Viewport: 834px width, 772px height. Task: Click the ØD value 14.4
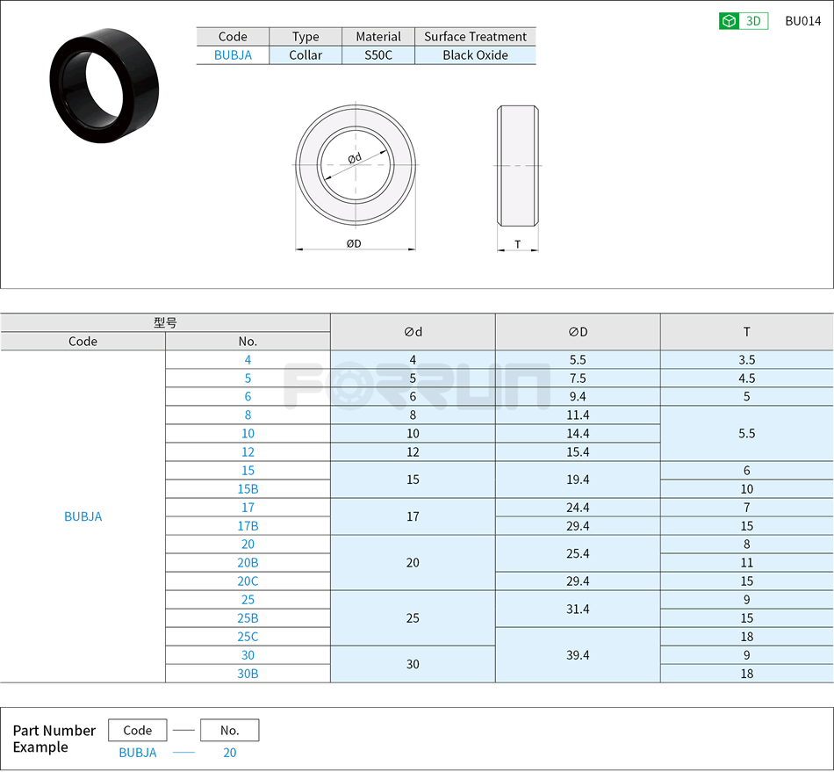pyautogui.click(x=578, y=434)
